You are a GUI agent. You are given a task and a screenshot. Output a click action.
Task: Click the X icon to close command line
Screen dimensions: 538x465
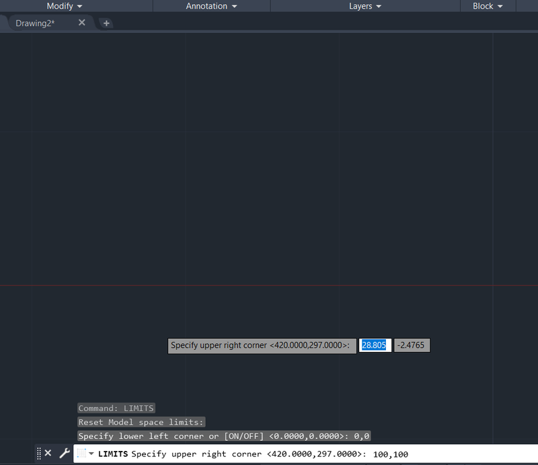47,454
